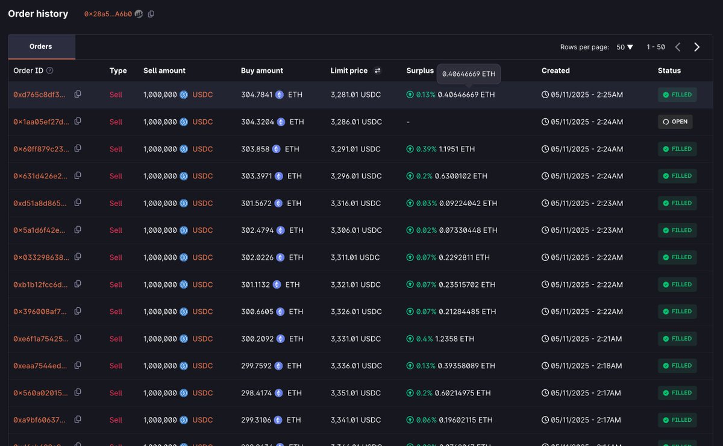Copy order ID 0xa9bf60637

78,419
